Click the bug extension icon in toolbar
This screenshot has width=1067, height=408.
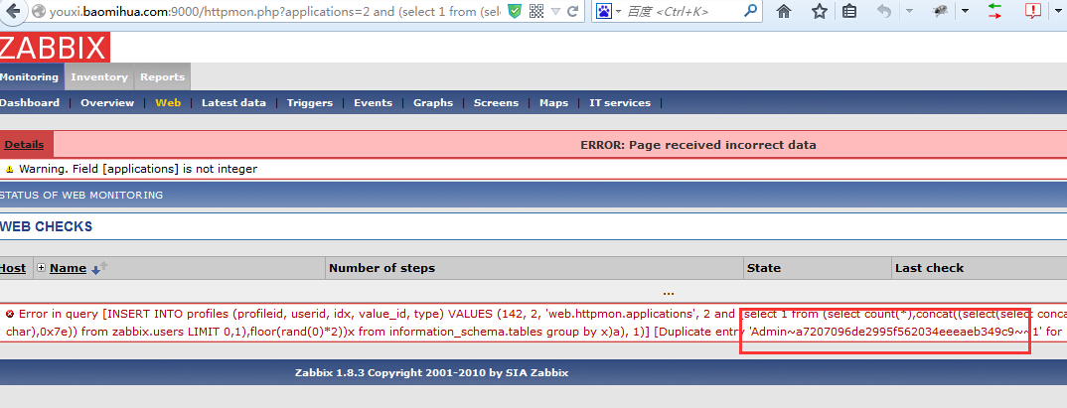941,10
